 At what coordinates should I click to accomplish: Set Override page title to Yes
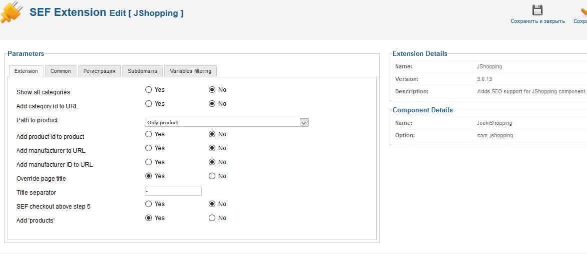pyautogui.click(x=148, y=176)
